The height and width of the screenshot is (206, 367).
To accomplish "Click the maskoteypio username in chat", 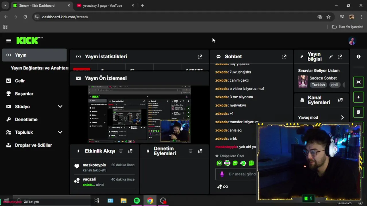I will [226, 147].
